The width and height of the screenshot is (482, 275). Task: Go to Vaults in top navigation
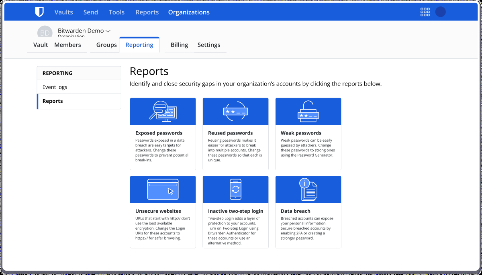pos(64,12)
